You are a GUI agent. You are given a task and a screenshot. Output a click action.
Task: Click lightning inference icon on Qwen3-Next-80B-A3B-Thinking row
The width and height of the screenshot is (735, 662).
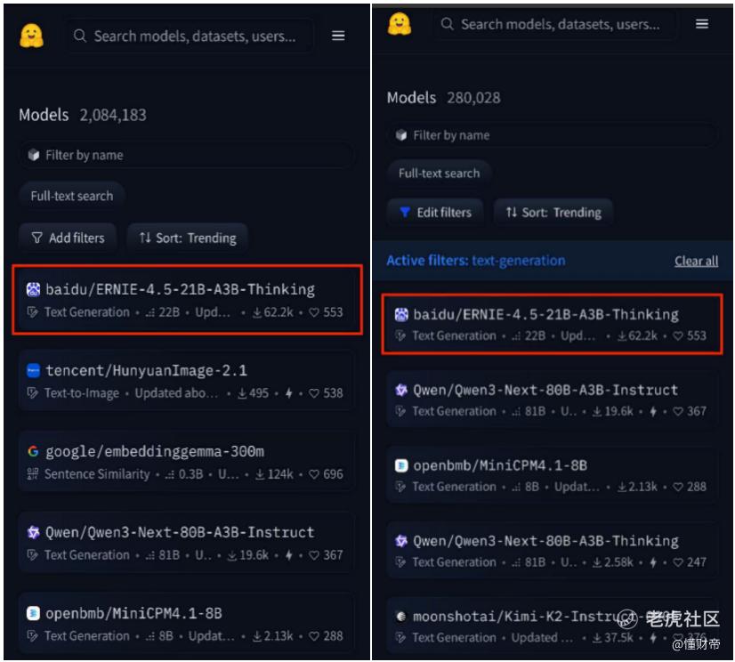(x=652, y=561)
